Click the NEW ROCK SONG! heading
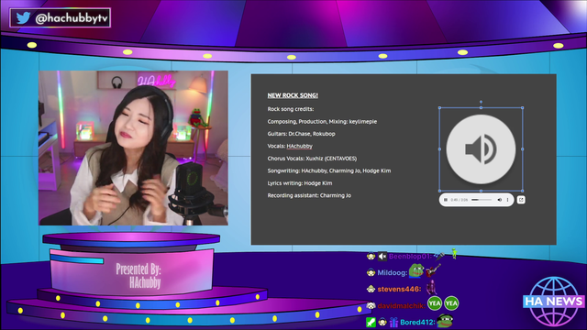 tap(293, 95)
